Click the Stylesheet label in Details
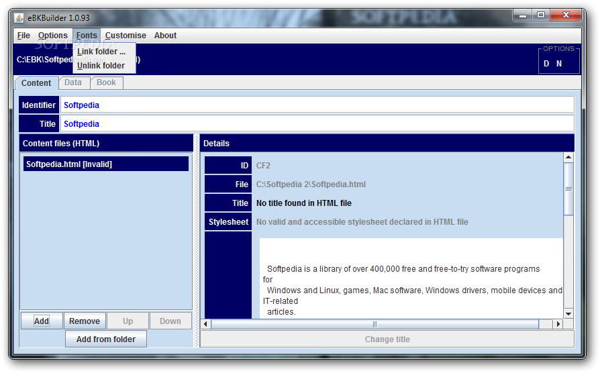 point(228,222)
